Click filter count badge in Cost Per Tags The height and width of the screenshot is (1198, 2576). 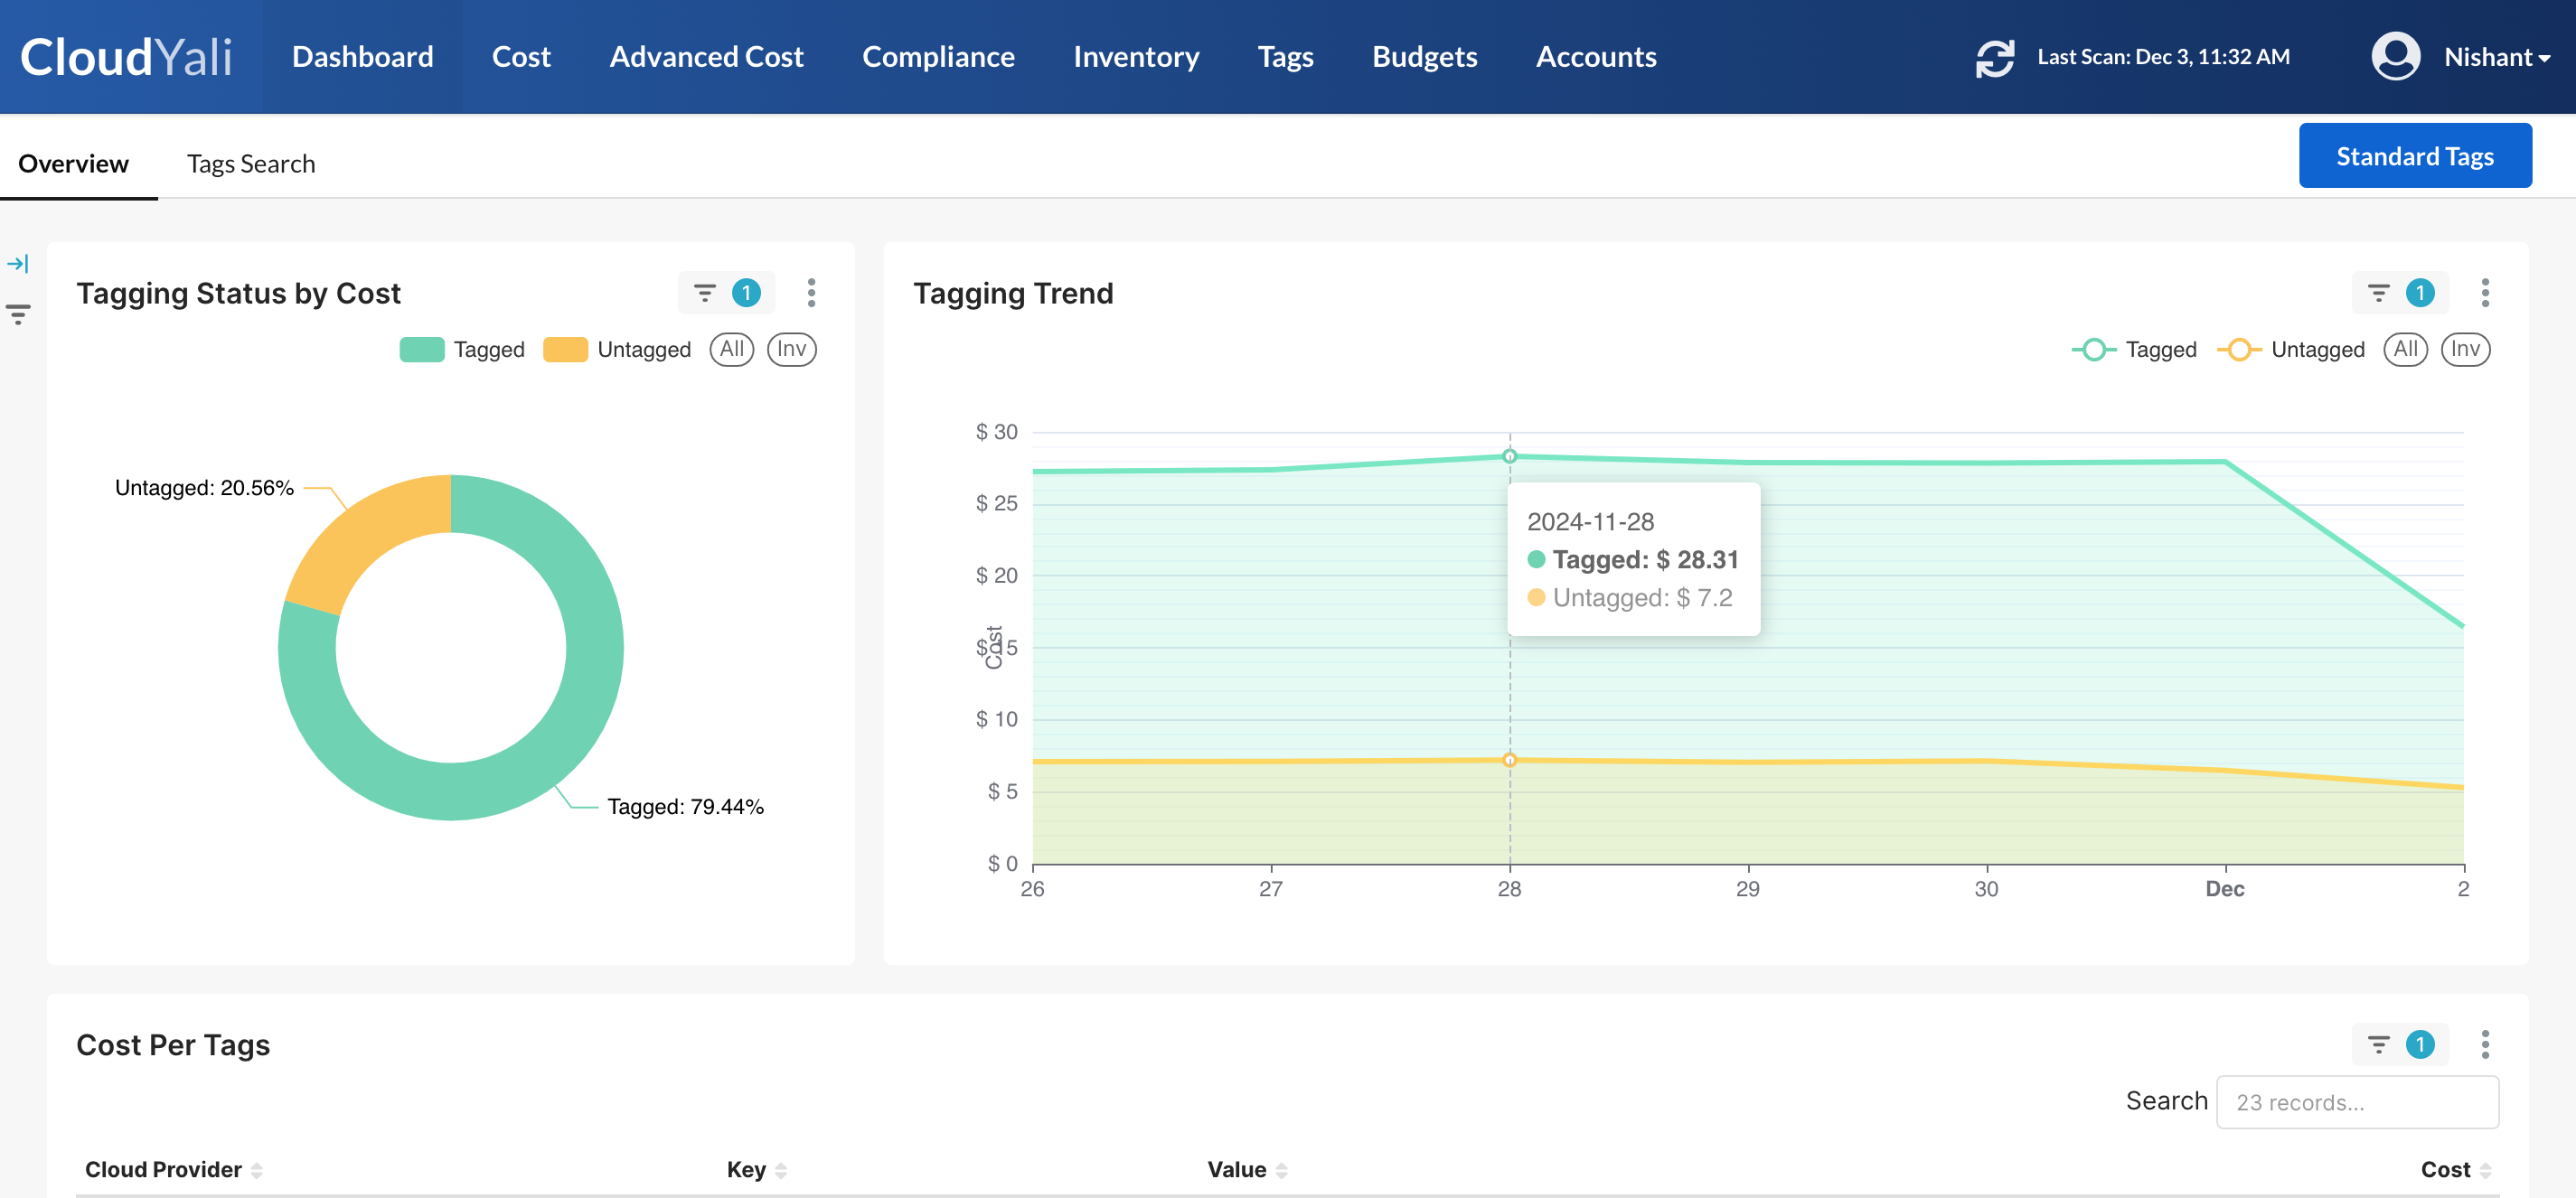2419,1044
